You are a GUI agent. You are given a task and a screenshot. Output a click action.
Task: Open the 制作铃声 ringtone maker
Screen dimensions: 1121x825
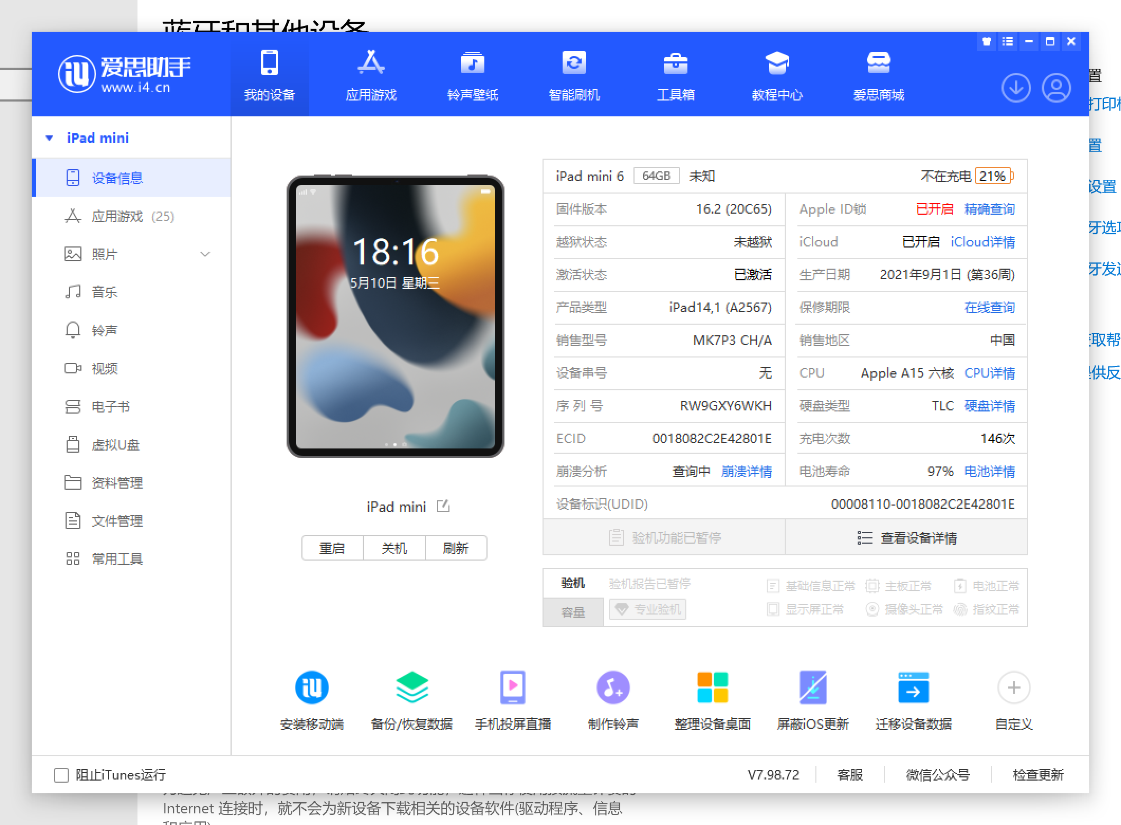click(612, 698)
